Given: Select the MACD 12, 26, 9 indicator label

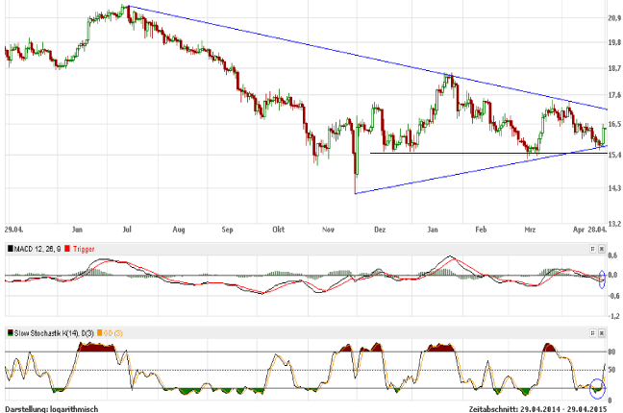Looking at the screenshot, I should click(36, 248).
